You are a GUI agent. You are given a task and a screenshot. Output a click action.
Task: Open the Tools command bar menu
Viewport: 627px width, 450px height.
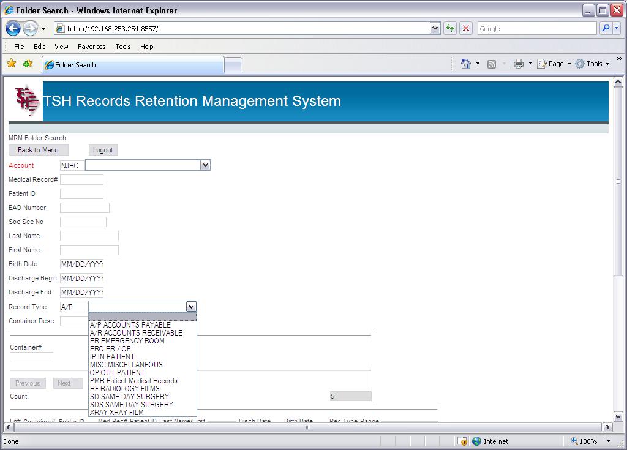(x=592, y=64)
